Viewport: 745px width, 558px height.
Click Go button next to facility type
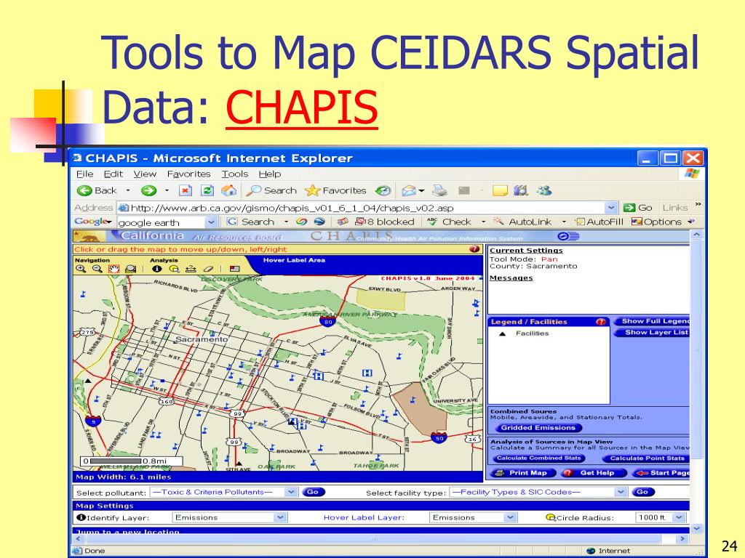pyautogui.click(x=643, y=492)
